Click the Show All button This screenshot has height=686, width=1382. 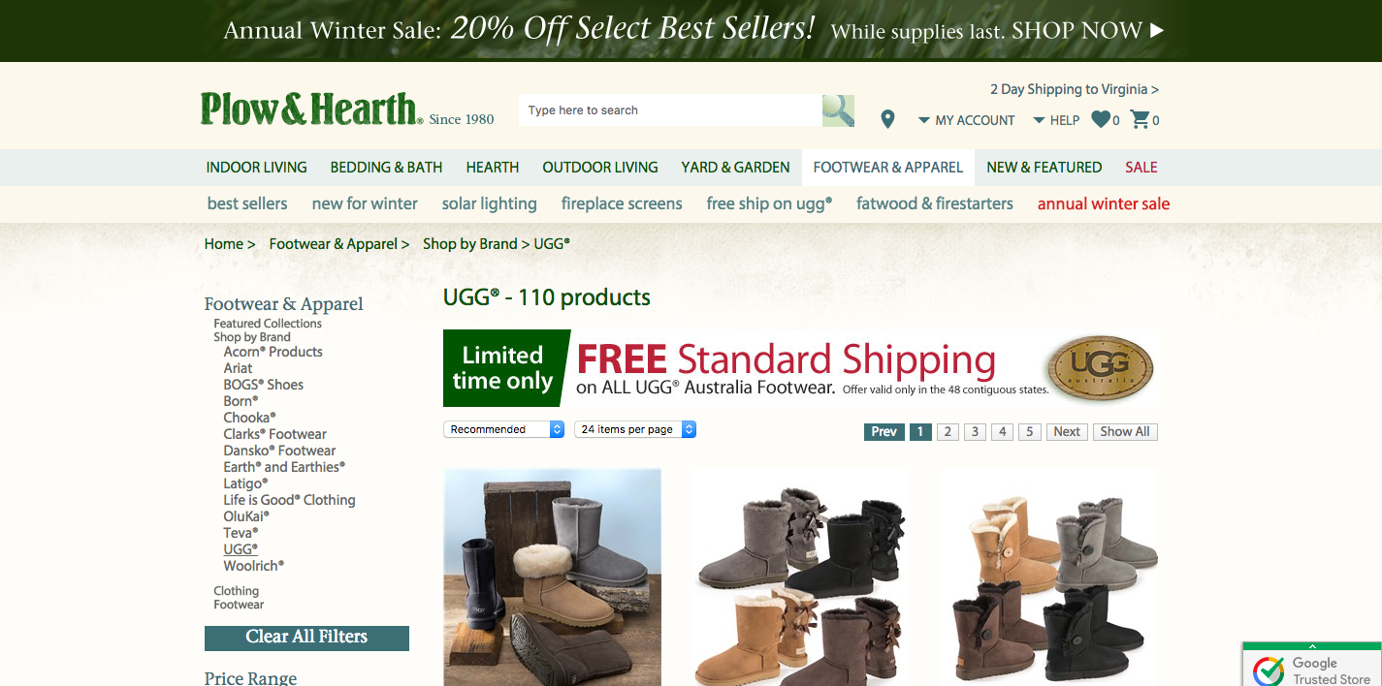tap(1125, 432)
